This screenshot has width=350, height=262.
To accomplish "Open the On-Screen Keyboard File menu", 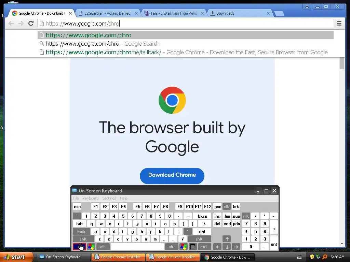I will (76, 198).
